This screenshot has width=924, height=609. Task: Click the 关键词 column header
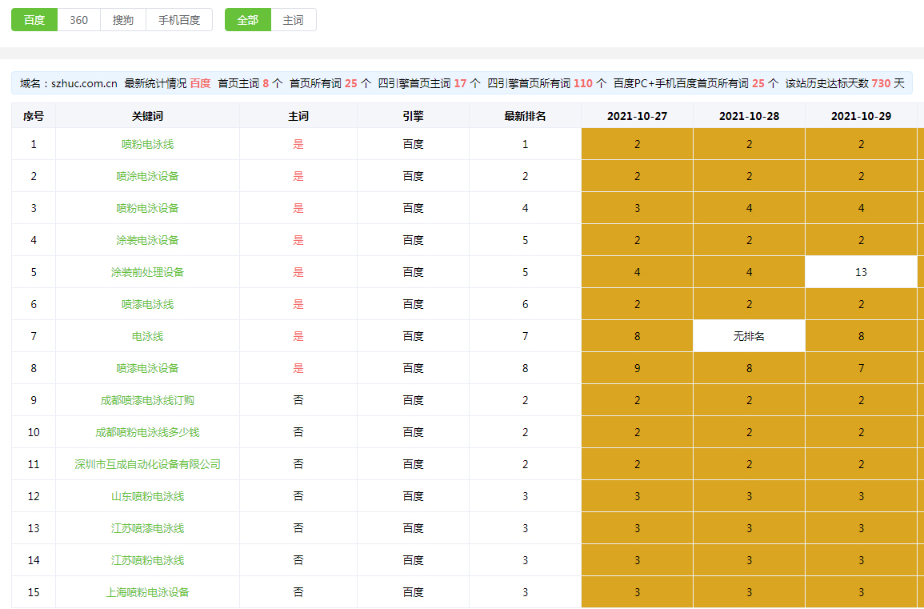pyautogui.click(x=147, y=116)
